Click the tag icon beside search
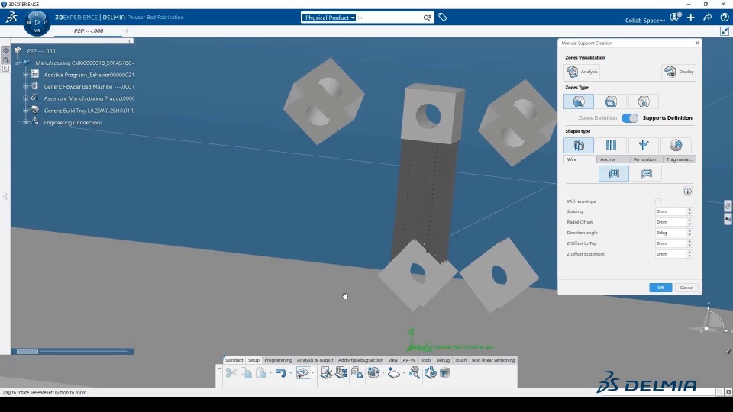The height and width of the screenshot is (412, 733). (x=443, y=18)
